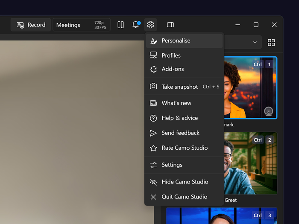Viewport: 299px width, 224px height.
Task: Click the Send feedback paper plane icon
Action: pos(153,133)
